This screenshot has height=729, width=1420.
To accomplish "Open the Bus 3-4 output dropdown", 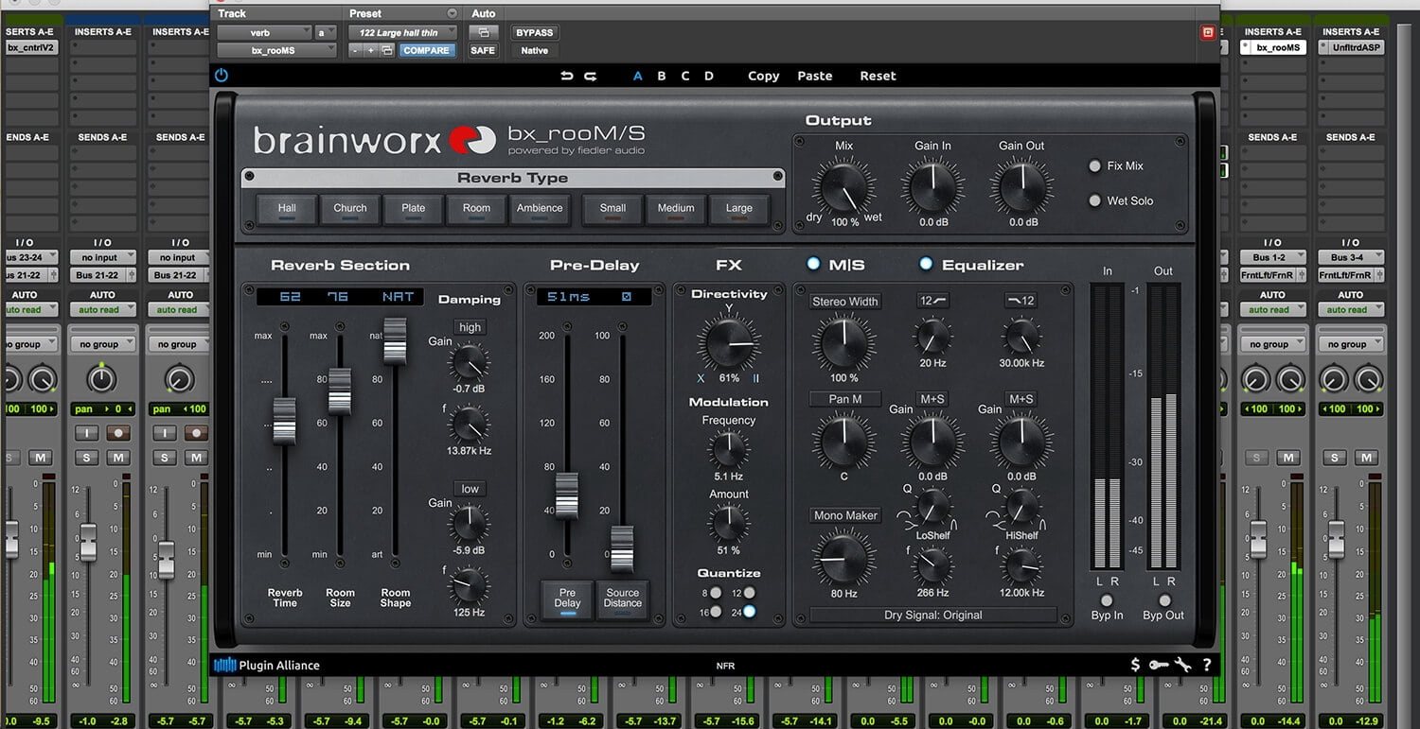I will click(x=1351, y=257).
